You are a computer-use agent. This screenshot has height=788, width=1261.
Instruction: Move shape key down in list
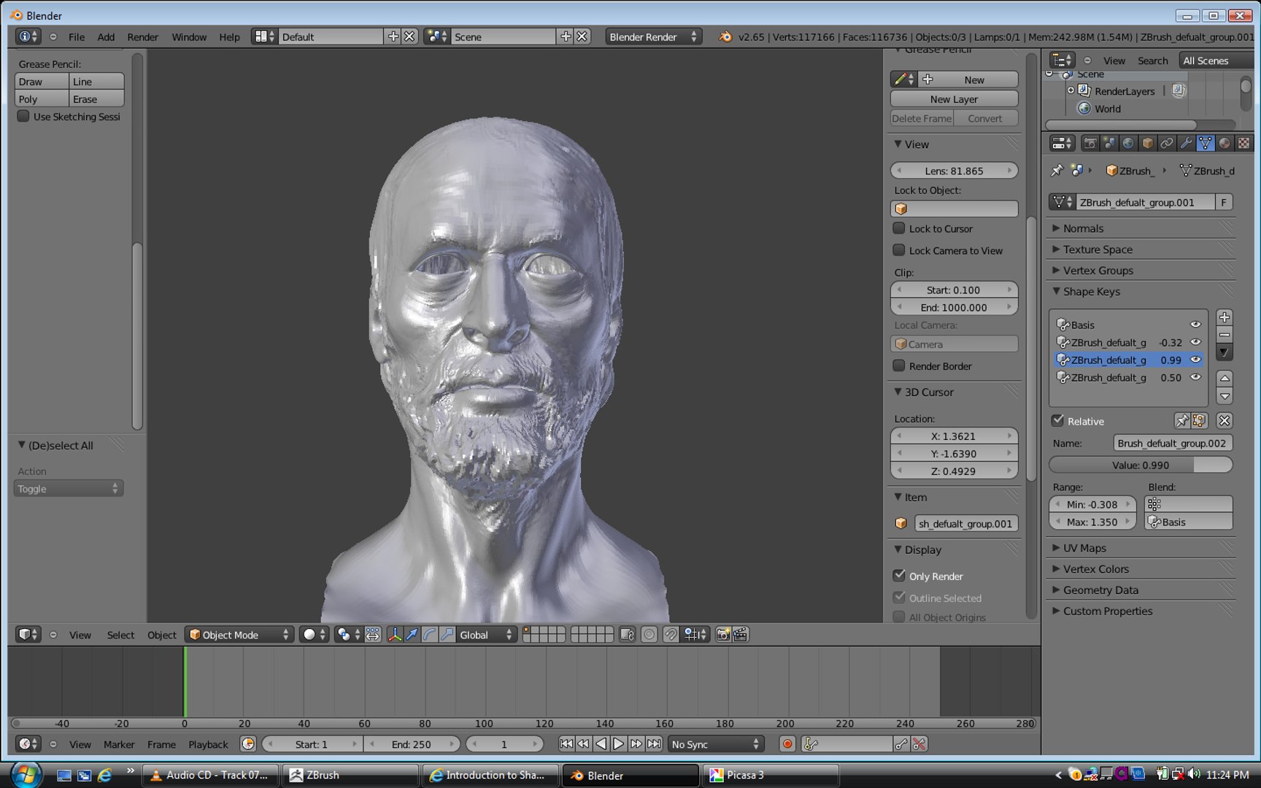click(1225, 396)
